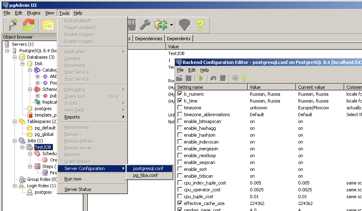Click the plug connection icon in pgAdmin toolbar

[13, 25]
